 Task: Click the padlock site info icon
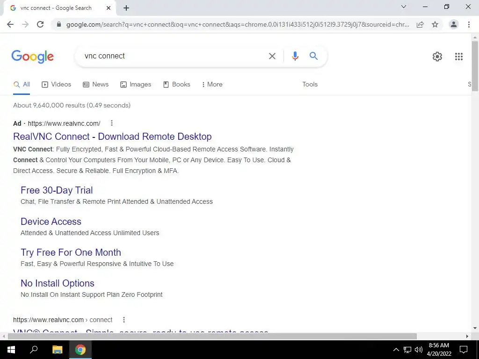click(59, 24)
